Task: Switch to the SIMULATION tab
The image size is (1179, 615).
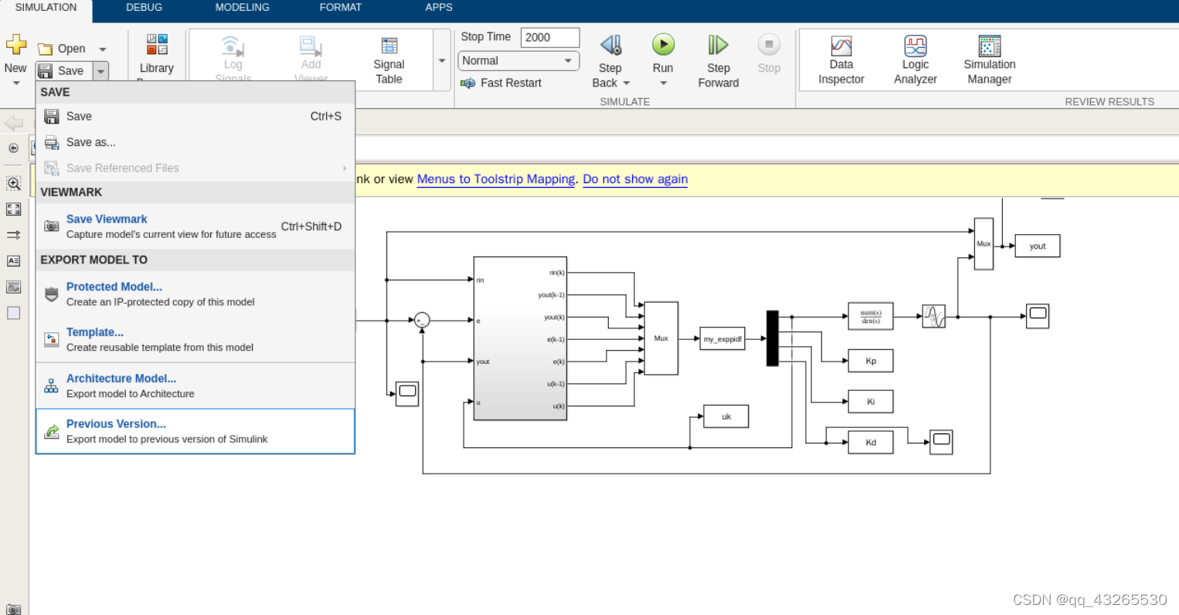Action: pyautogui.click(x=46, y=8)
